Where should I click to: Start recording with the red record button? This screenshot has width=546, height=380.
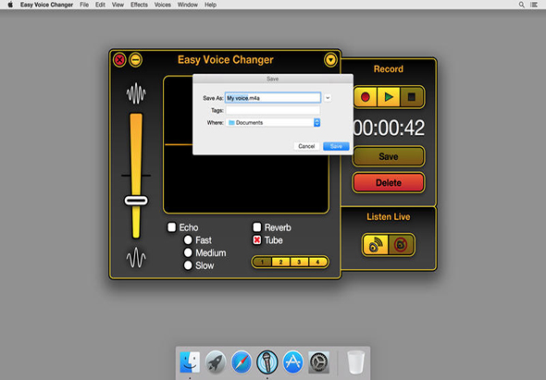click(366, 97)
